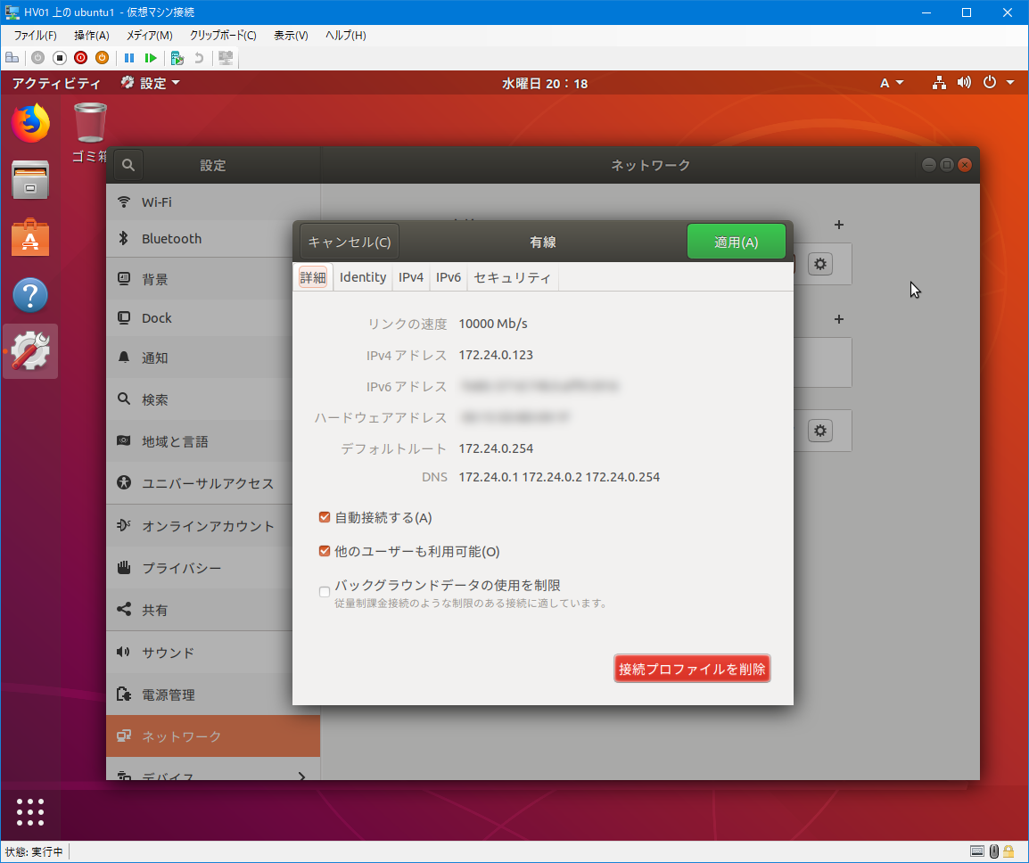Open the 設定 app menu dropdown

pos(151,83)
